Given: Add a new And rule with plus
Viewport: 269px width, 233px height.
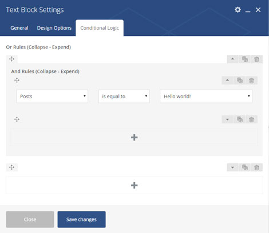Looking at the screenshot, I should (x=134, y=137).
